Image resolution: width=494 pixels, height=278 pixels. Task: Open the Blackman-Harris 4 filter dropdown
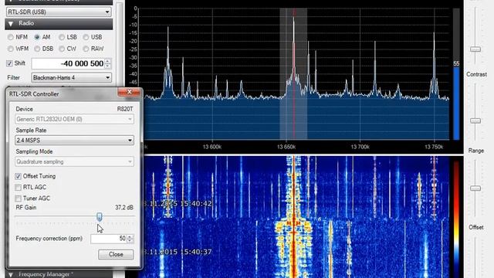[x=71, y=77]
